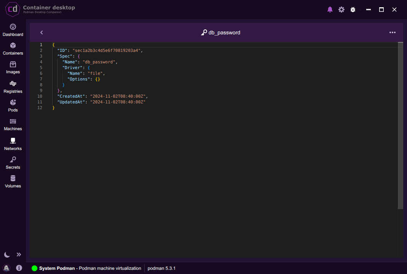
Task: Click the secret ID value string
Action: point(106,50)
